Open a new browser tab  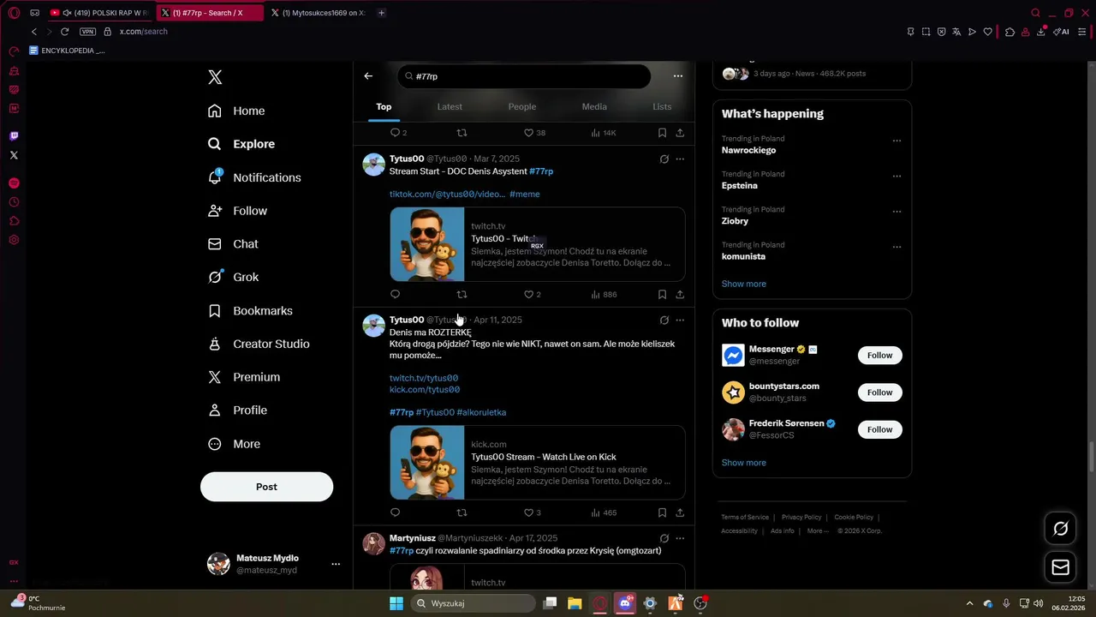tap(381, 13)
